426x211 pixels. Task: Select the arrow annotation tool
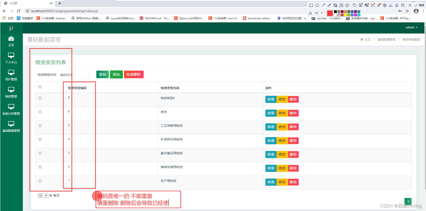click(323, 5)
